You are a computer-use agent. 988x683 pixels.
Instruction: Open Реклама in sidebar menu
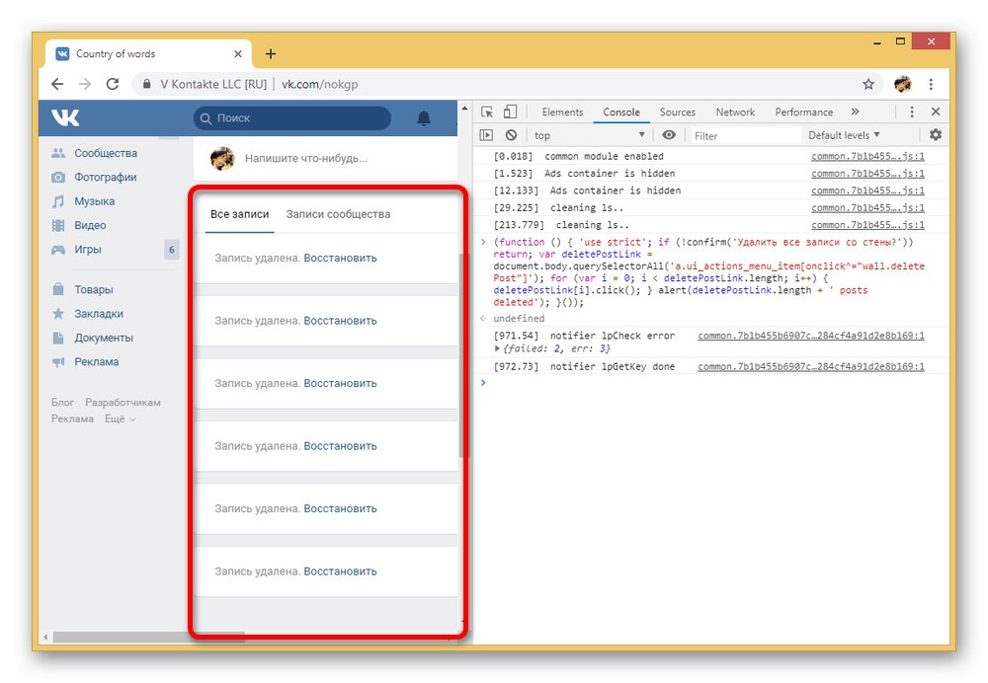pyautogui.click(x=97, y=362)
